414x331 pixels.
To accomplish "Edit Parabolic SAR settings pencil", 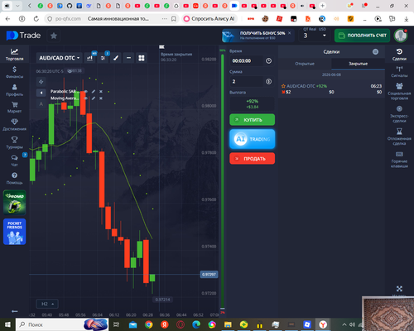I will click(94, 91).
